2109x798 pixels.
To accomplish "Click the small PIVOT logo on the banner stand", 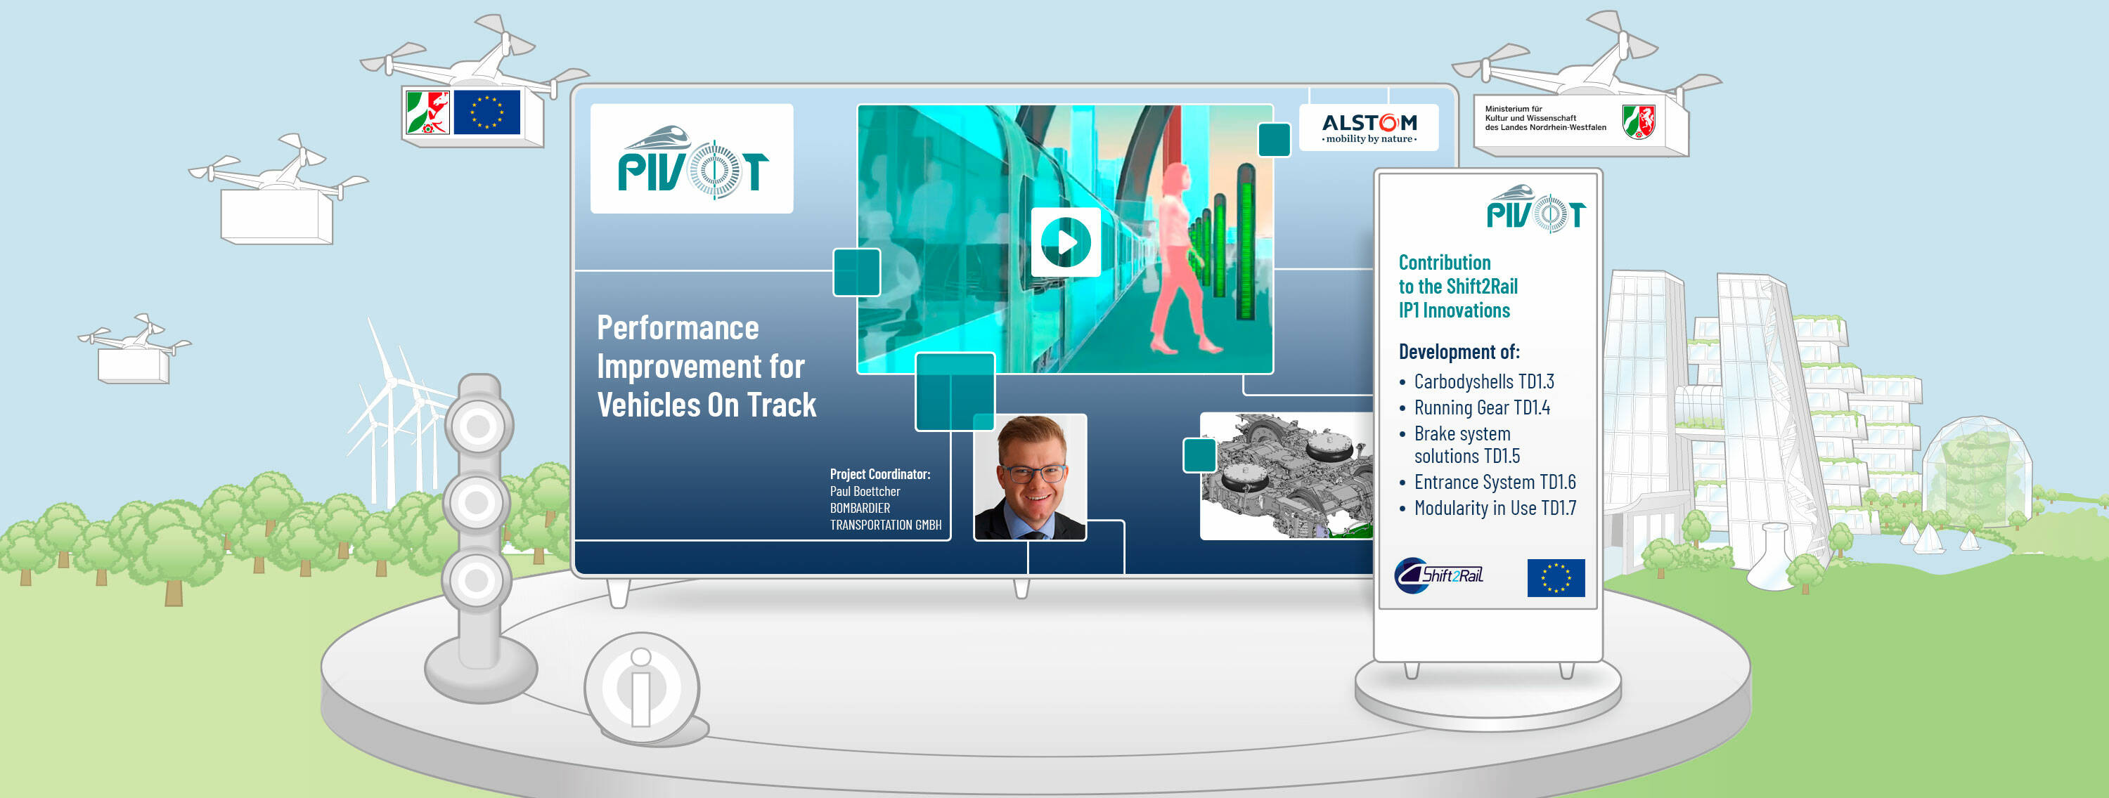I will [1536, 209].
